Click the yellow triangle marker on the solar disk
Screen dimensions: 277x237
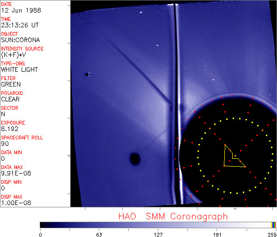click(x=232, y=158)
